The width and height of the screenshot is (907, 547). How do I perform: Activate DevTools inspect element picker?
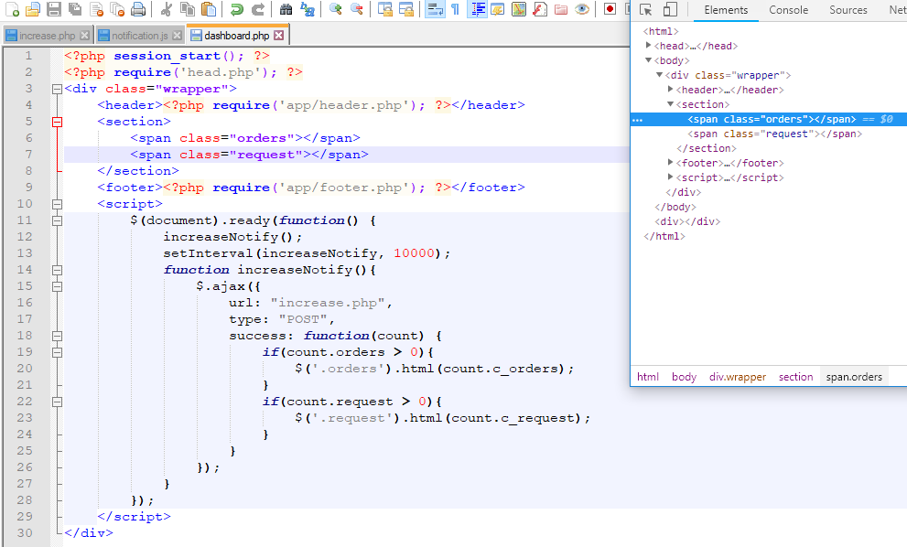(x=646, y=10)
